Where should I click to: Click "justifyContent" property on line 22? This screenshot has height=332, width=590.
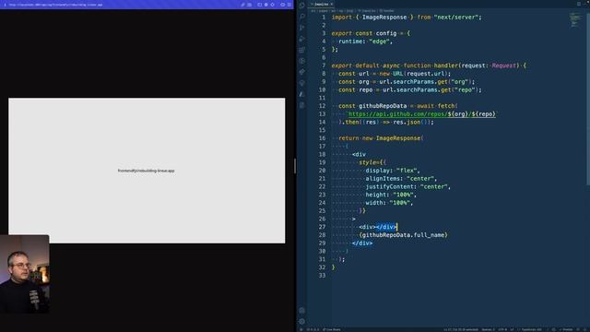pos(389,186)
